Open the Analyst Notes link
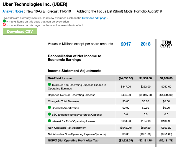Screen dimensions: 177x147 tap(13, 11)
